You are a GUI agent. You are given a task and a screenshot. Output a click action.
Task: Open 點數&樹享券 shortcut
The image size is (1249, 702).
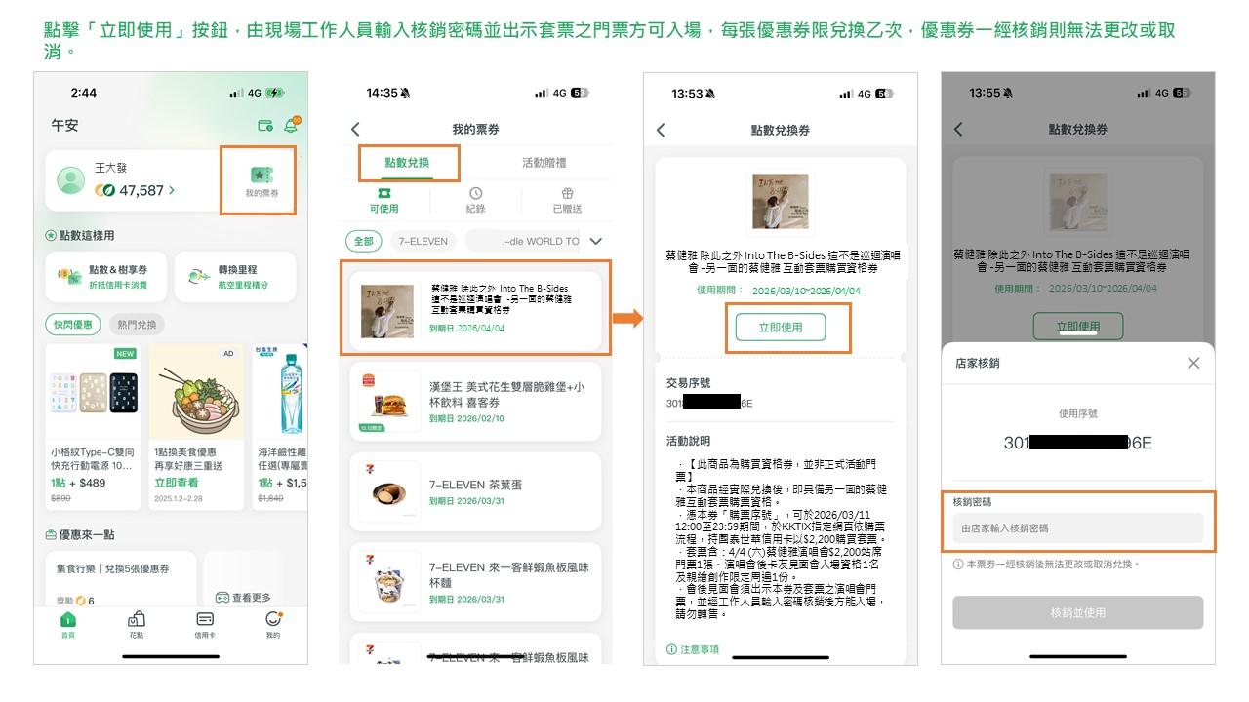coord(106,277)
